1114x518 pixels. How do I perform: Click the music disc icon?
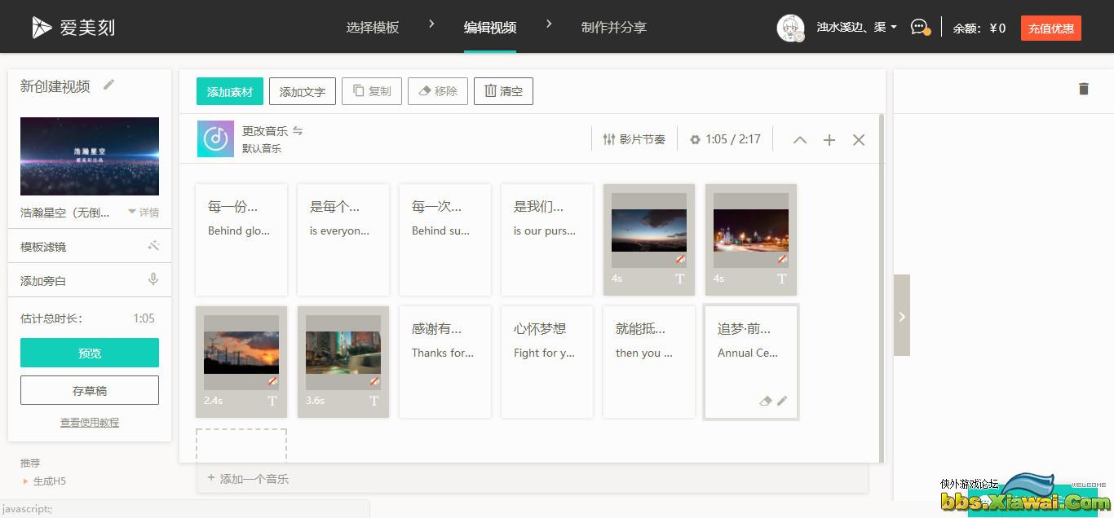[215, 138]
